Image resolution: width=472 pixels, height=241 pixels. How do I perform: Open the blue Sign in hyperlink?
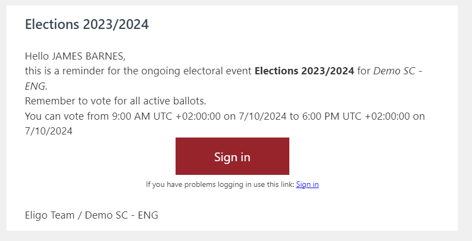[x=307, y=184]
